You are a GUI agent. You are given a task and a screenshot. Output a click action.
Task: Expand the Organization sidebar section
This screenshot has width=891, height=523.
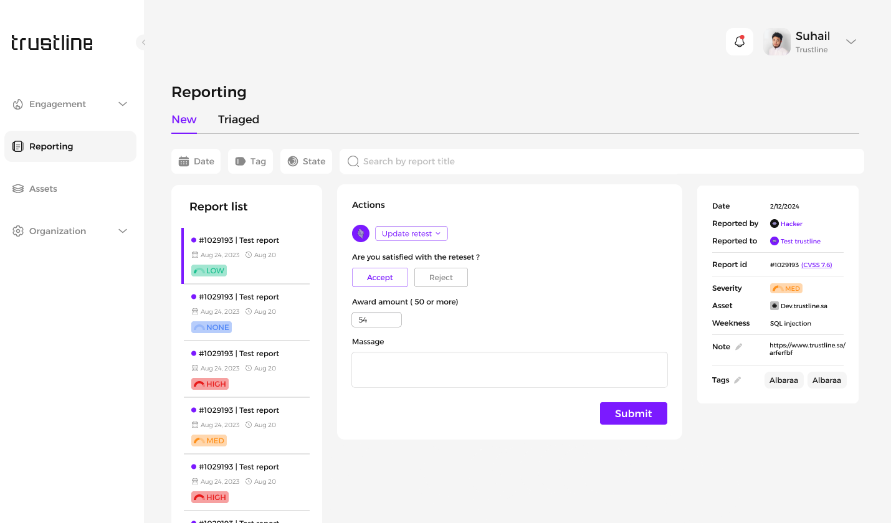click(123, 231)
